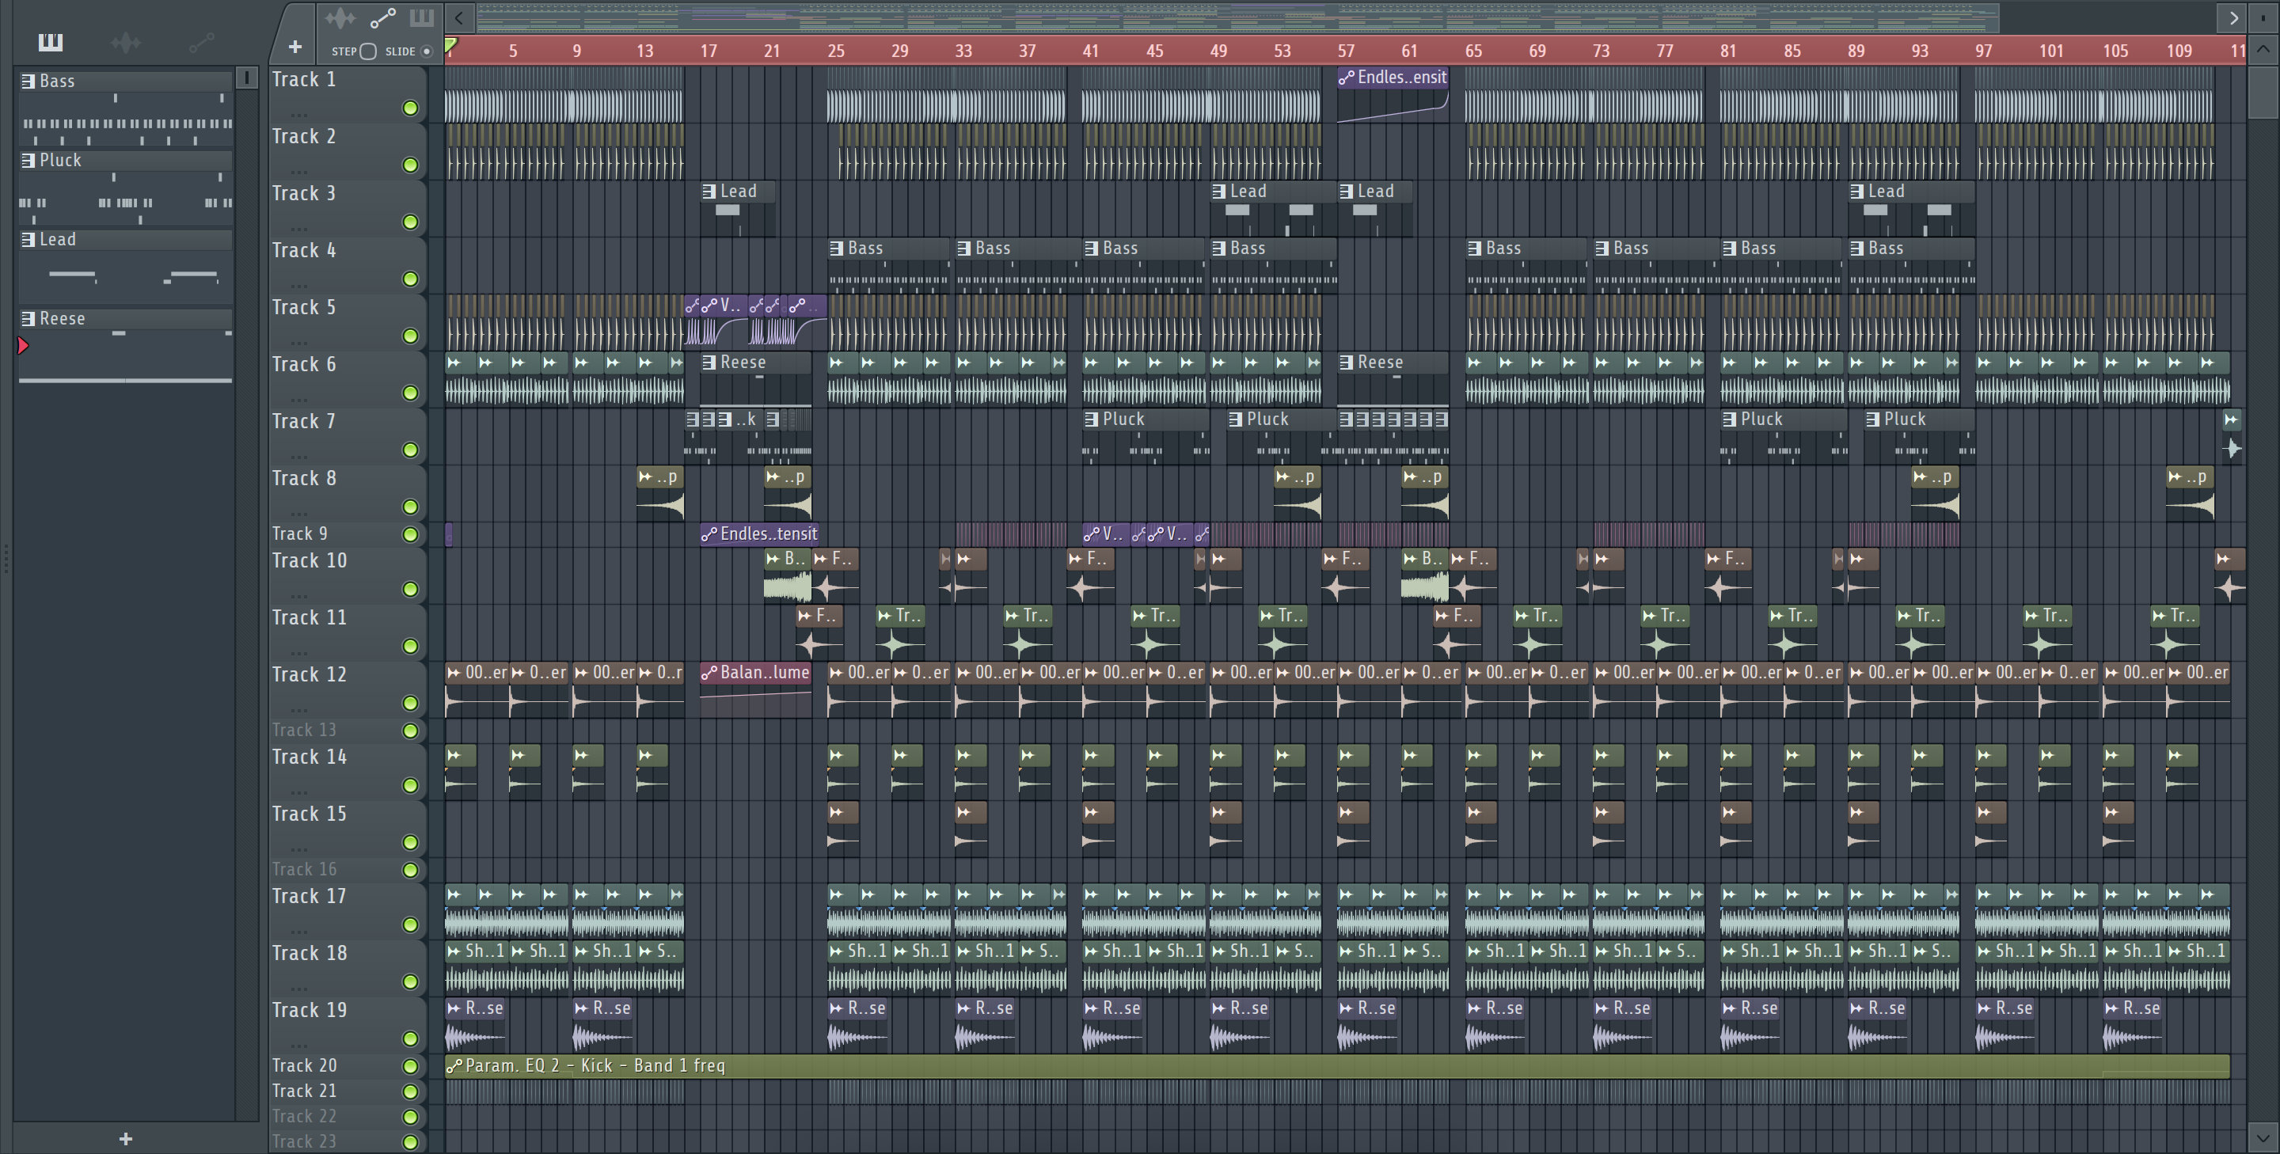Select the automation clip focus icon

382,17
